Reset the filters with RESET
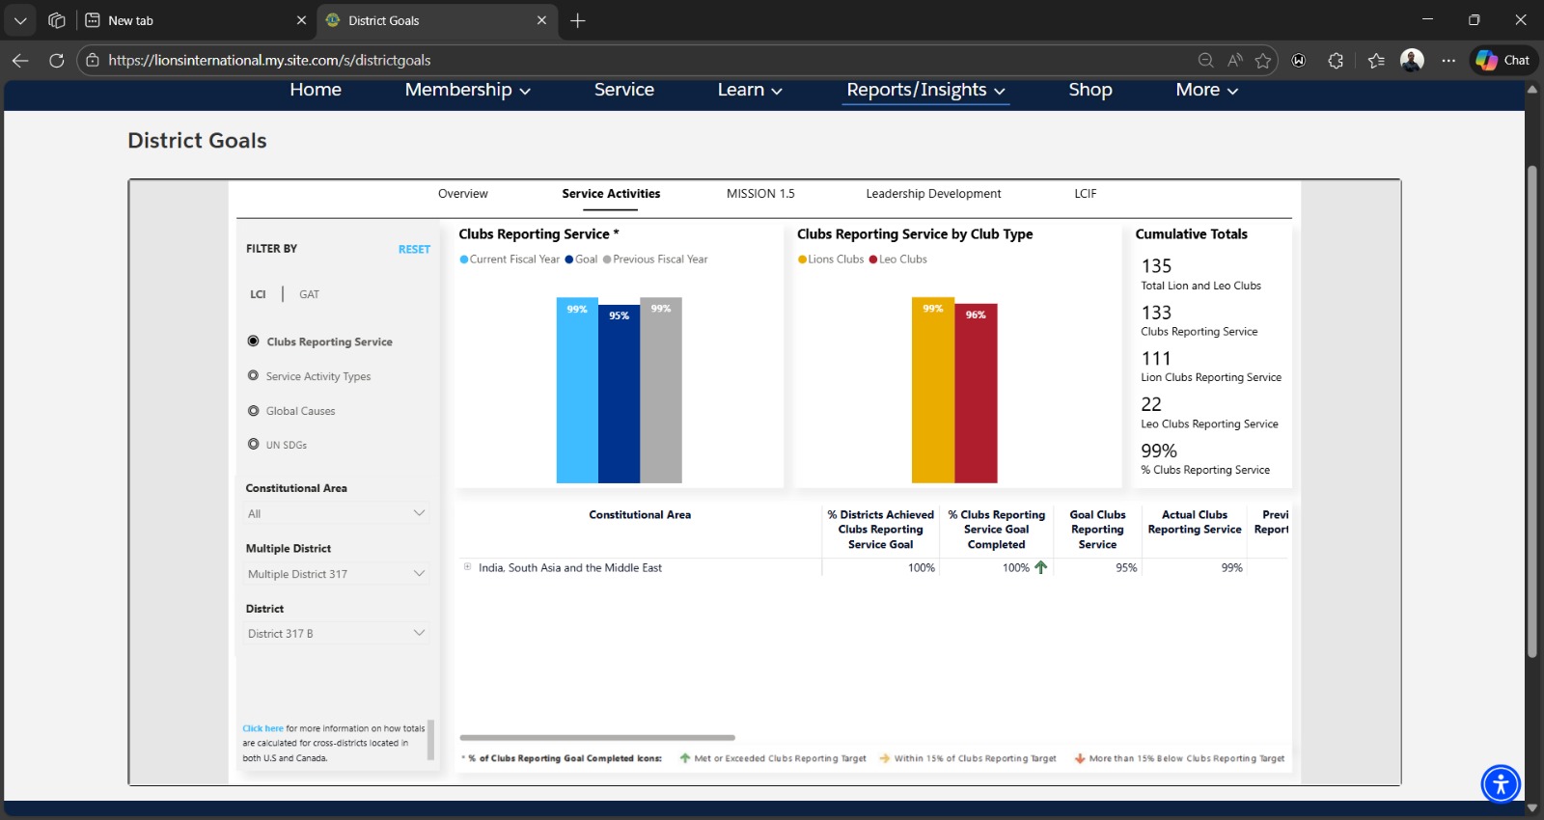 click(x=414, y=249)
